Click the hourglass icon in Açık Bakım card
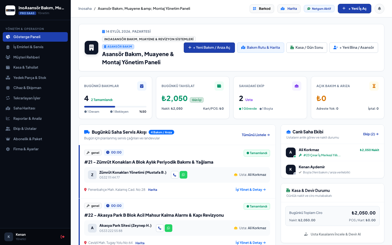392x245 pixels. click(374, 86)
